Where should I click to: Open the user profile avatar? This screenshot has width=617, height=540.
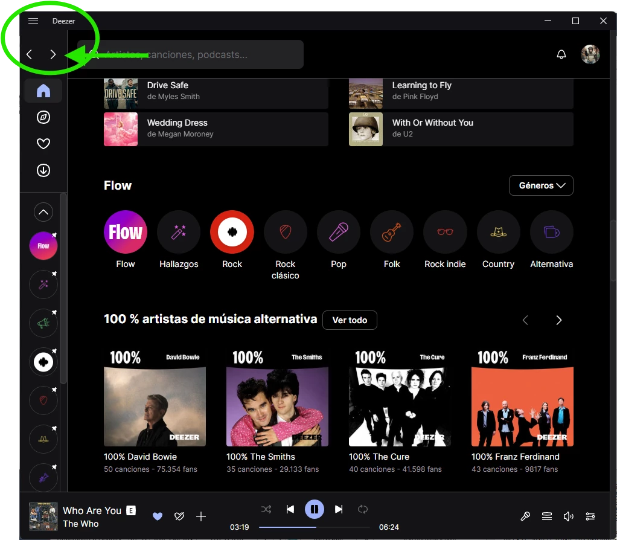(590, 54)
